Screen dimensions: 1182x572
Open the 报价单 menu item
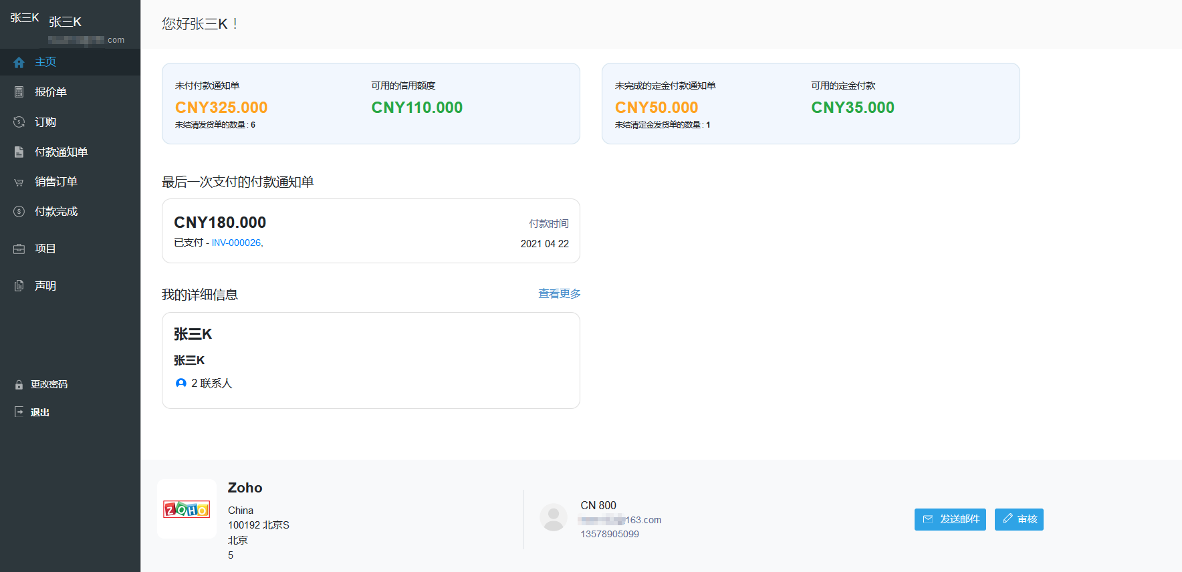(51, 92)
